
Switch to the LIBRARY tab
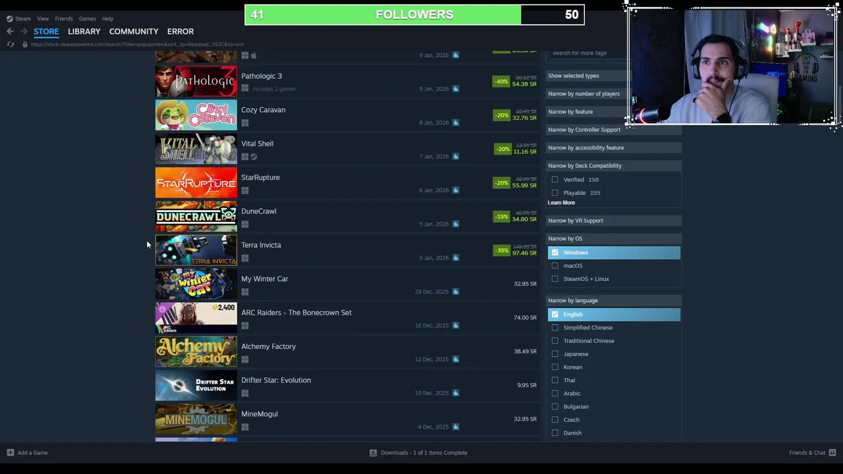tap(84, 31)
